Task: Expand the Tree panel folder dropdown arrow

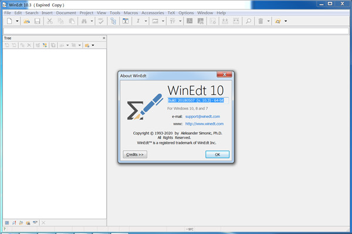Action: (93, 45)
